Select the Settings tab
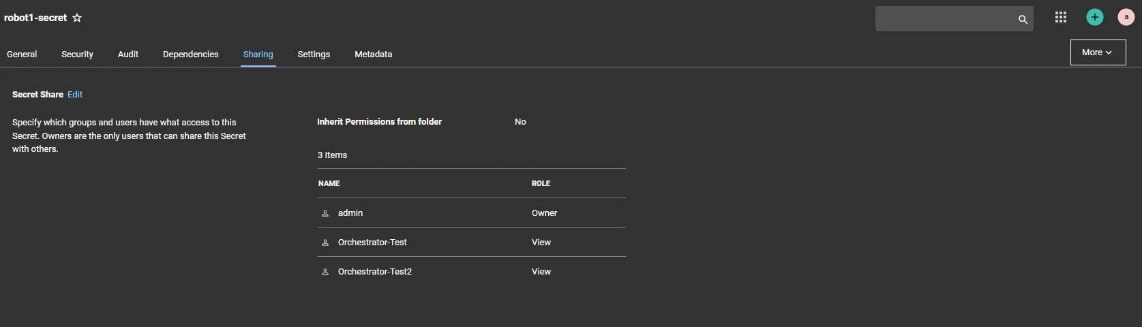The height and width of the screenshot is (327, 1142). [x=314, y=54]
